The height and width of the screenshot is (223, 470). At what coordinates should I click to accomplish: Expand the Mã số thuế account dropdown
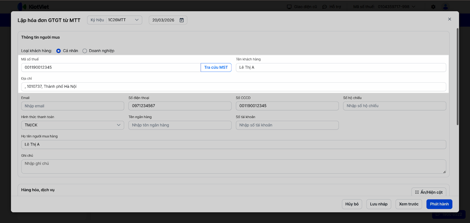[414, 7]
